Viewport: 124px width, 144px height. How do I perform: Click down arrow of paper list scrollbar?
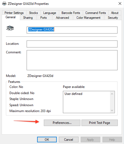112,110
